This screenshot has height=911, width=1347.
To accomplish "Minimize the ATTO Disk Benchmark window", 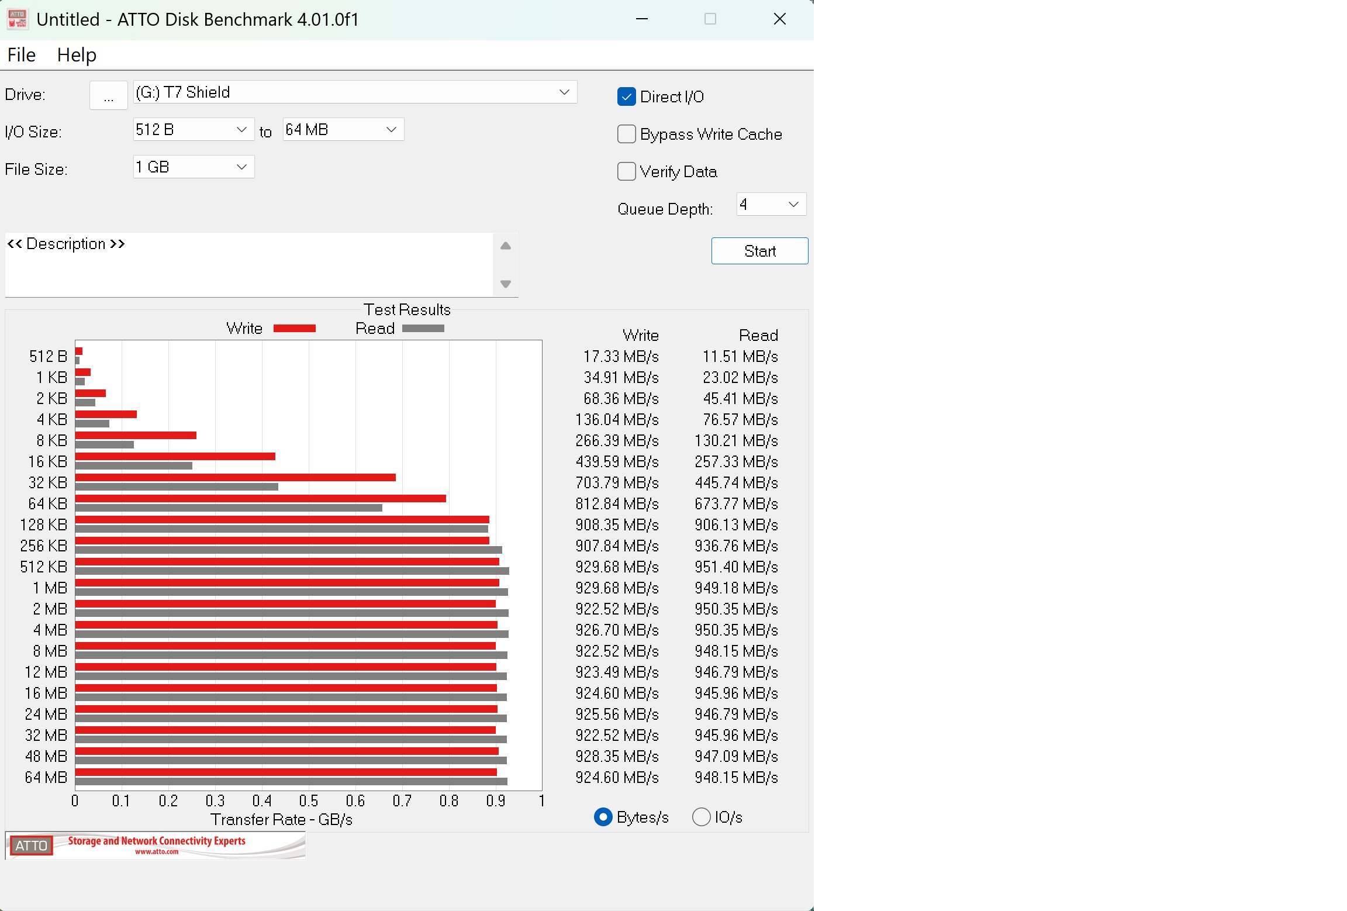I will [642, 19].
